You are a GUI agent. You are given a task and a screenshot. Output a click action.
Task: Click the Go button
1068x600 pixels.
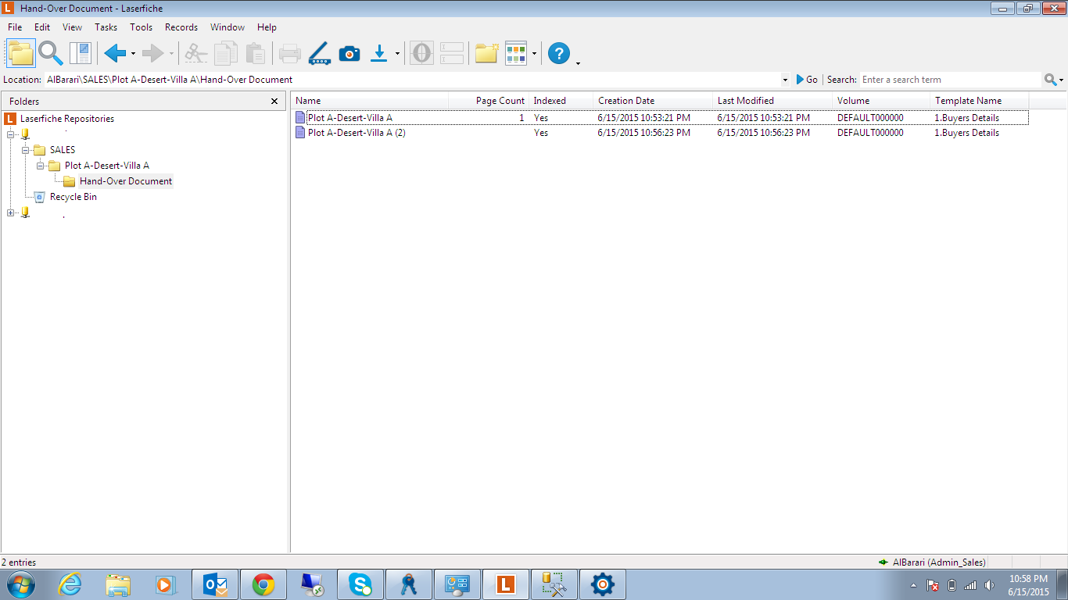(807, 80)
